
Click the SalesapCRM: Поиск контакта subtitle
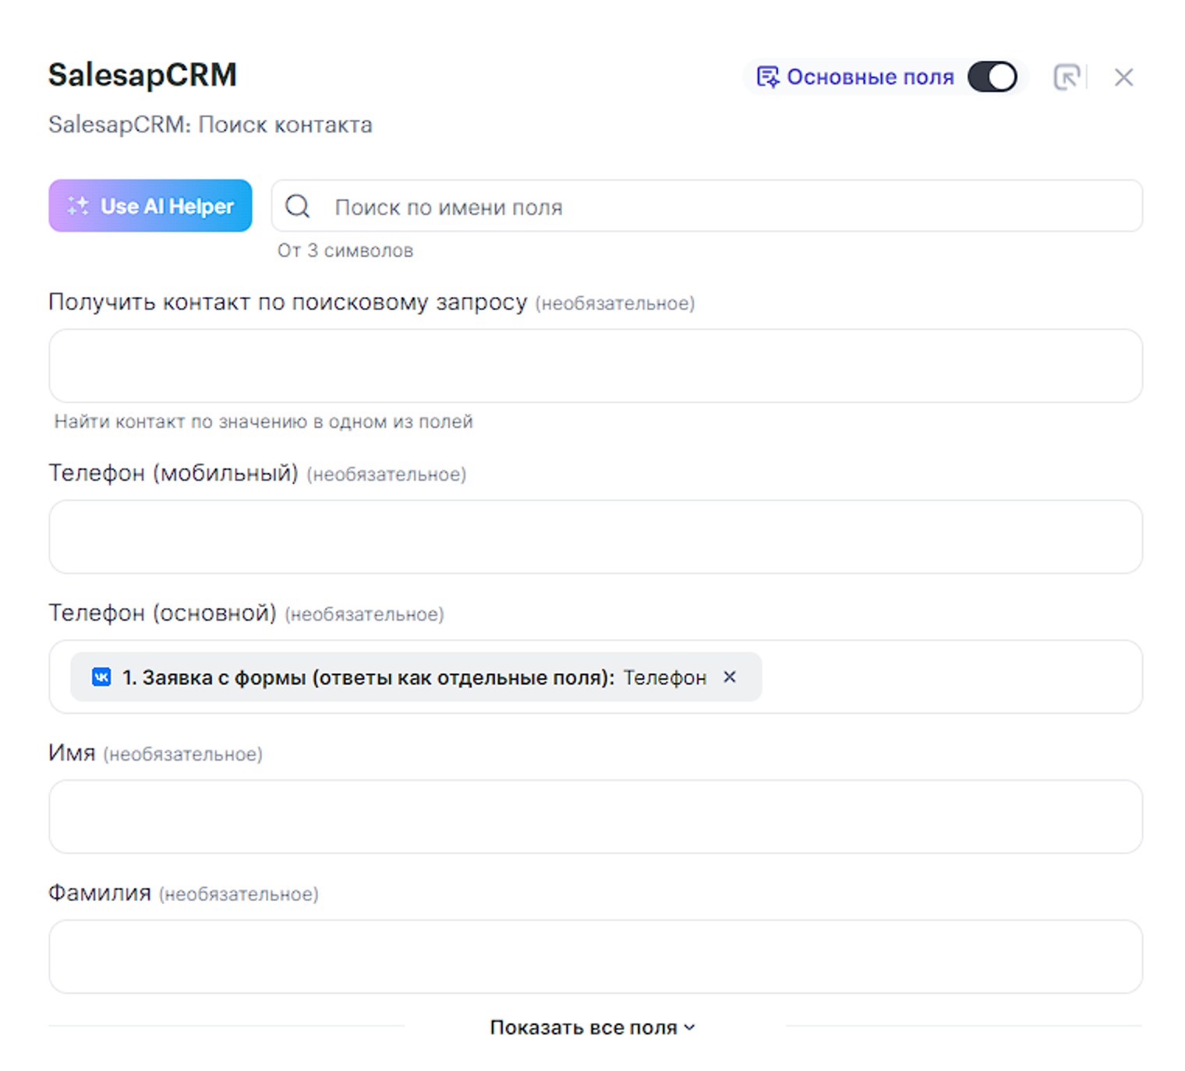(x=210, y=125)
